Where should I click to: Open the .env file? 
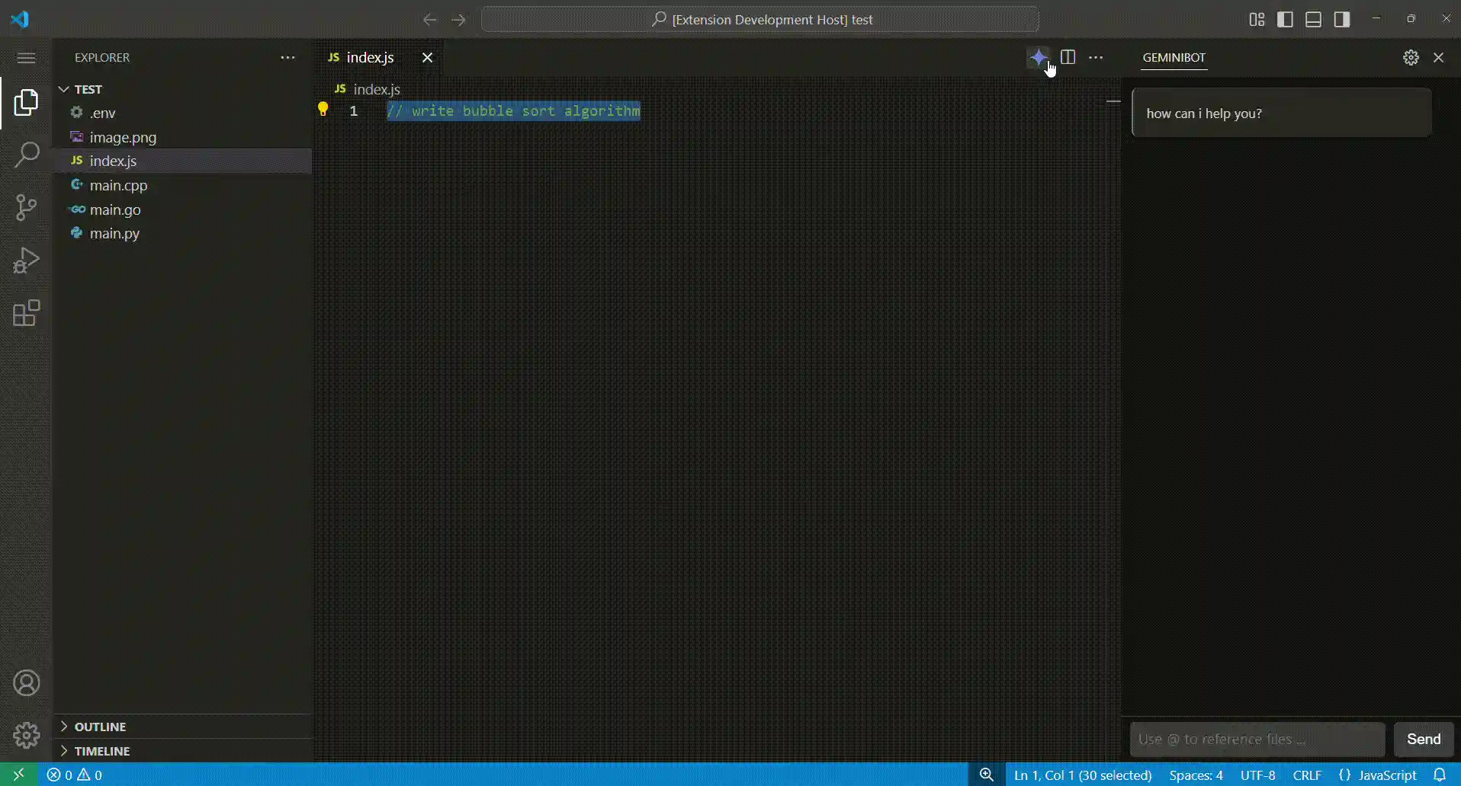click(183, 113)
